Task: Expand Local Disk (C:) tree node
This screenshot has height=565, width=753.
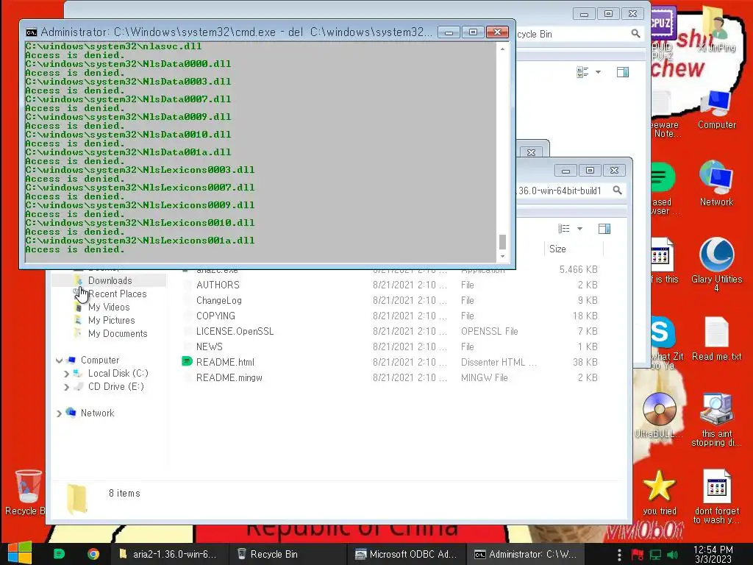Action: click(x=66, y=373)
